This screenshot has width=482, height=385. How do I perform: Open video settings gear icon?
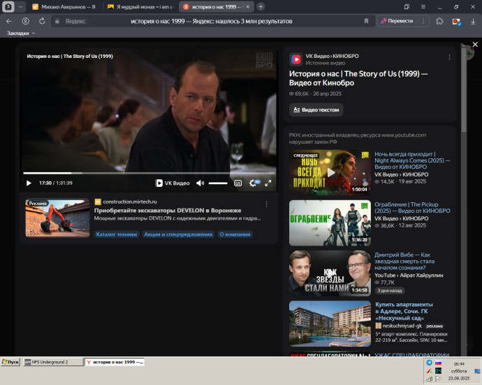(x=253, y=183)
